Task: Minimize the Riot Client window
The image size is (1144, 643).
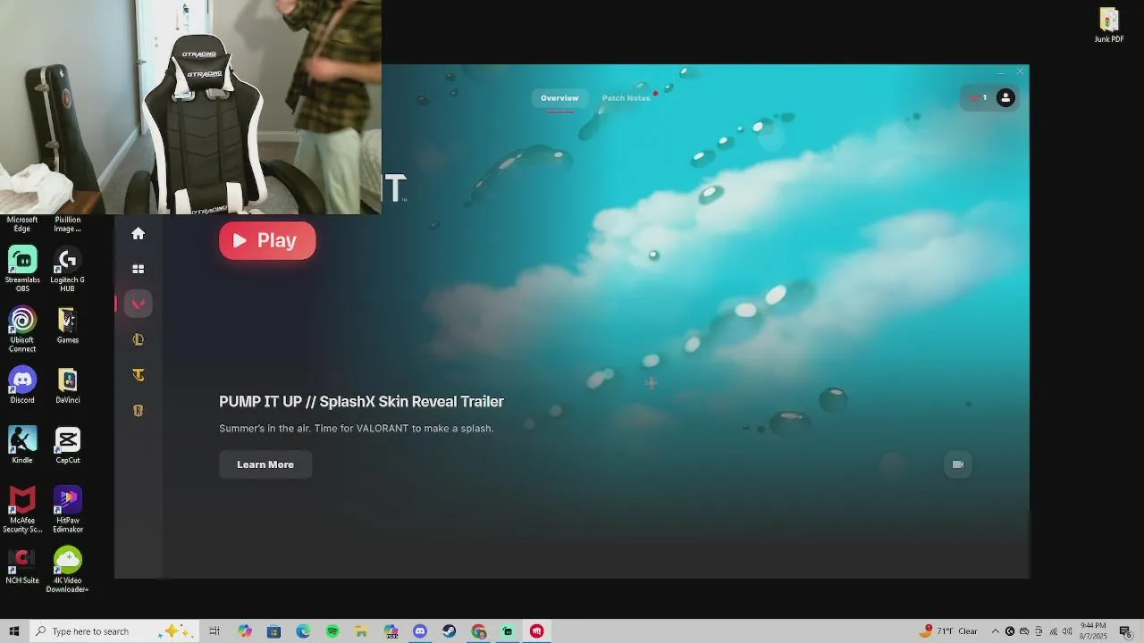Action: [x=1001, y=71]
